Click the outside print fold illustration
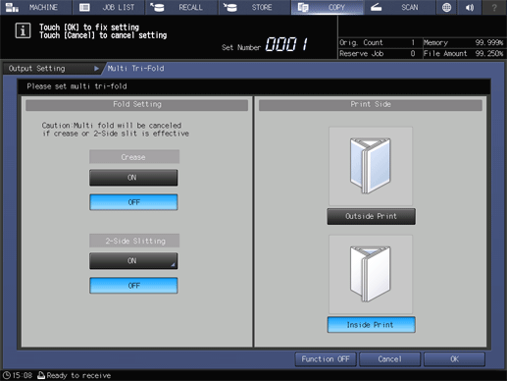 tap(371, 166)
